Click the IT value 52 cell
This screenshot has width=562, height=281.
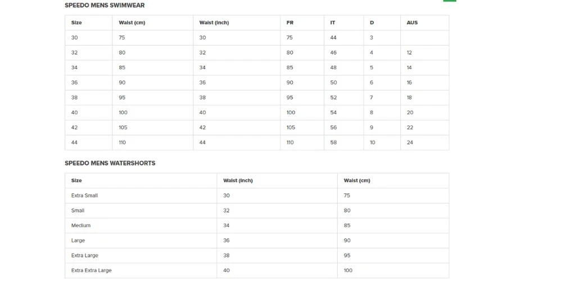(333, 98)
